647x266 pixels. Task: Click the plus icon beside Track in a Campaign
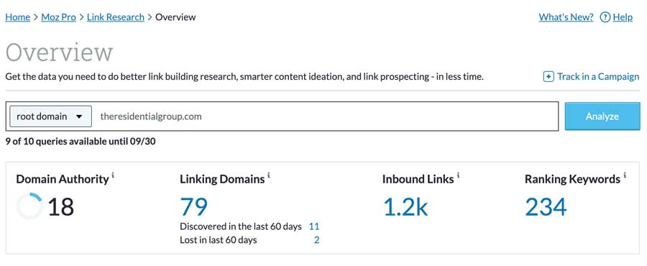tap(549, 77)
